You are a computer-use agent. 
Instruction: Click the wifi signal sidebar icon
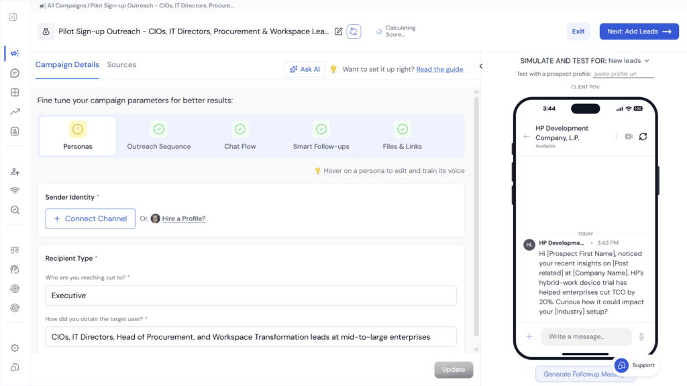(x=15, y=191)
